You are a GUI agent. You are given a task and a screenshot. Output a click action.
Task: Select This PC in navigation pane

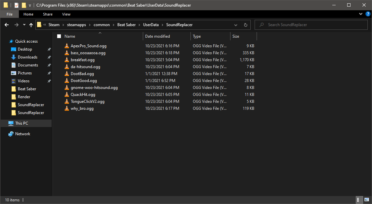(26, 123)
